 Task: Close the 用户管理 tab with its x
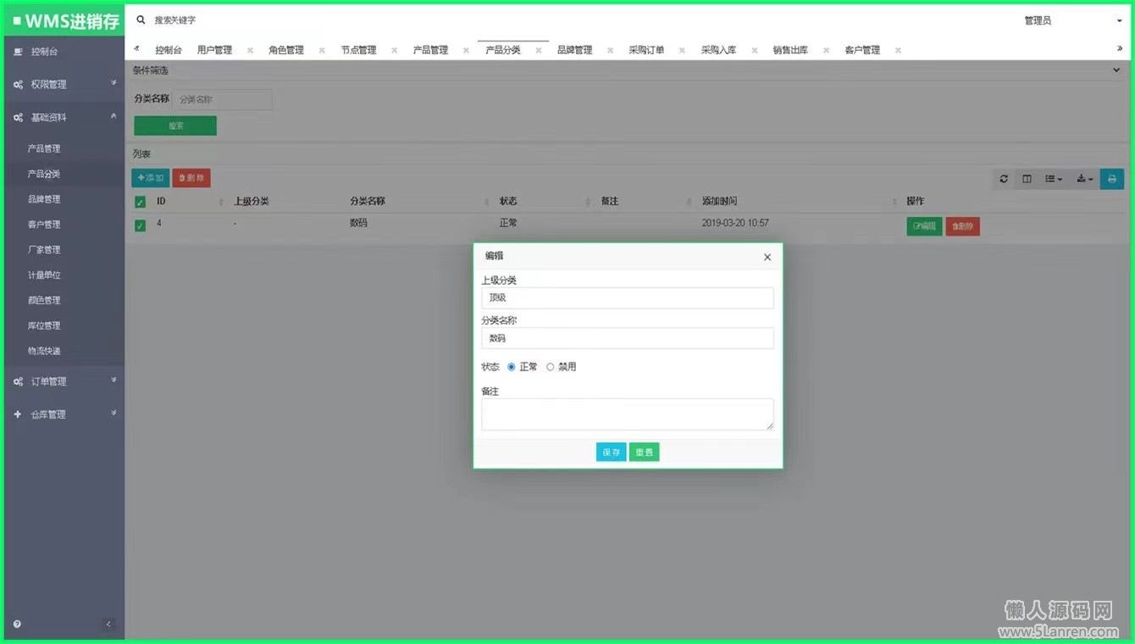(250, 50)
